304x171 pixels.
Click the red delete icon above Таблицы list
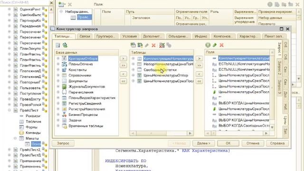tap(153, 46)
